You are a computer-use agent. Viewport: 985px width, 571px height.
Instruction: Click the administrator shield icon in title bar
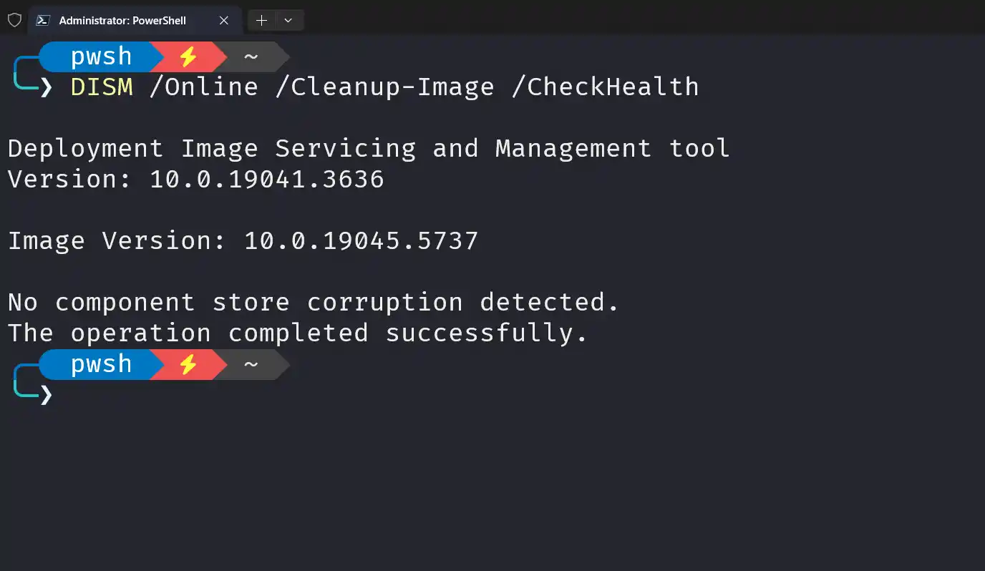coord(14,20)
